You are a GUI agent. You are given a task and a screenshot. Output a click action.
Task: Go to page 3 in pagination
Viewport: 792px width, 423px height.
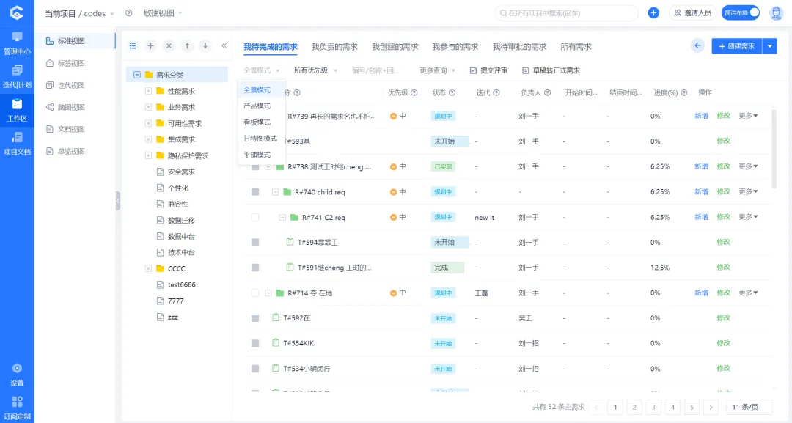(653, 407)
